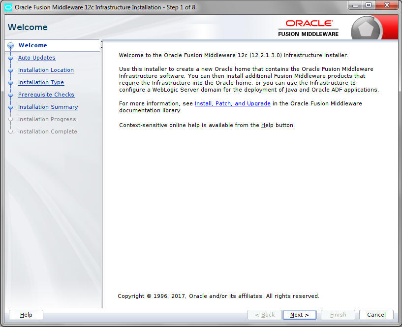Click the Welcome step bullet icon

pos(10,46)
